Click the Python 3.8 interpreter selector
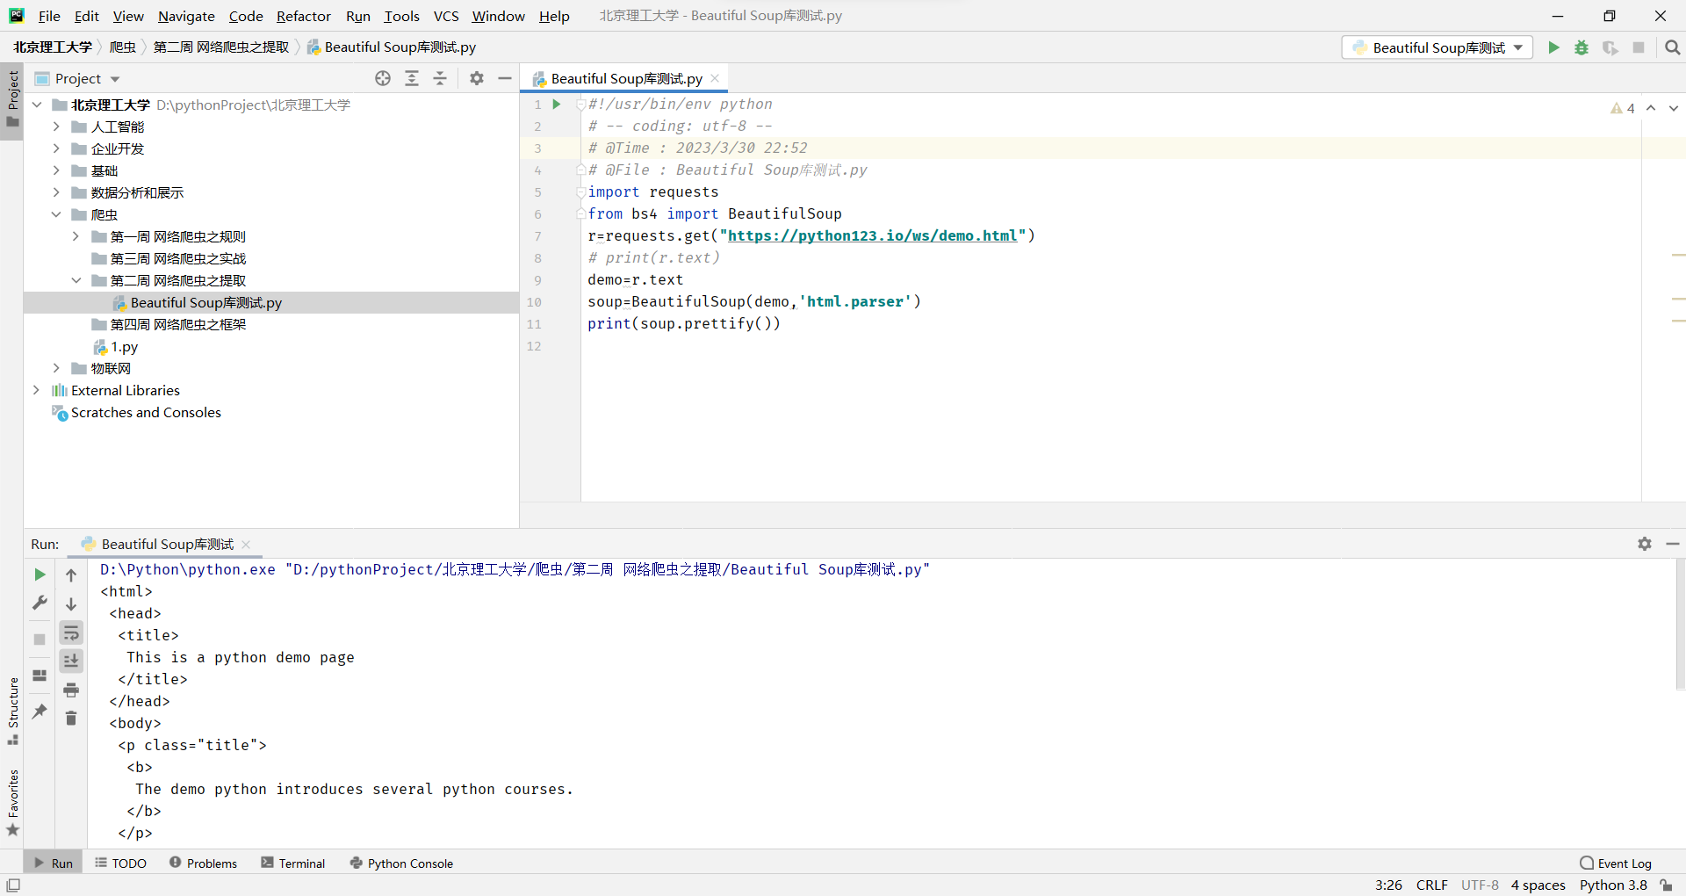The height and width of the screenshot is (896, 1686). tap(1613, 885)
